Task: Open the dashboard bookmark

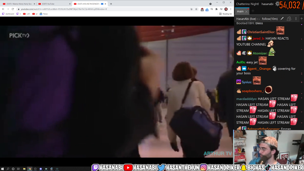Action: 8,14
